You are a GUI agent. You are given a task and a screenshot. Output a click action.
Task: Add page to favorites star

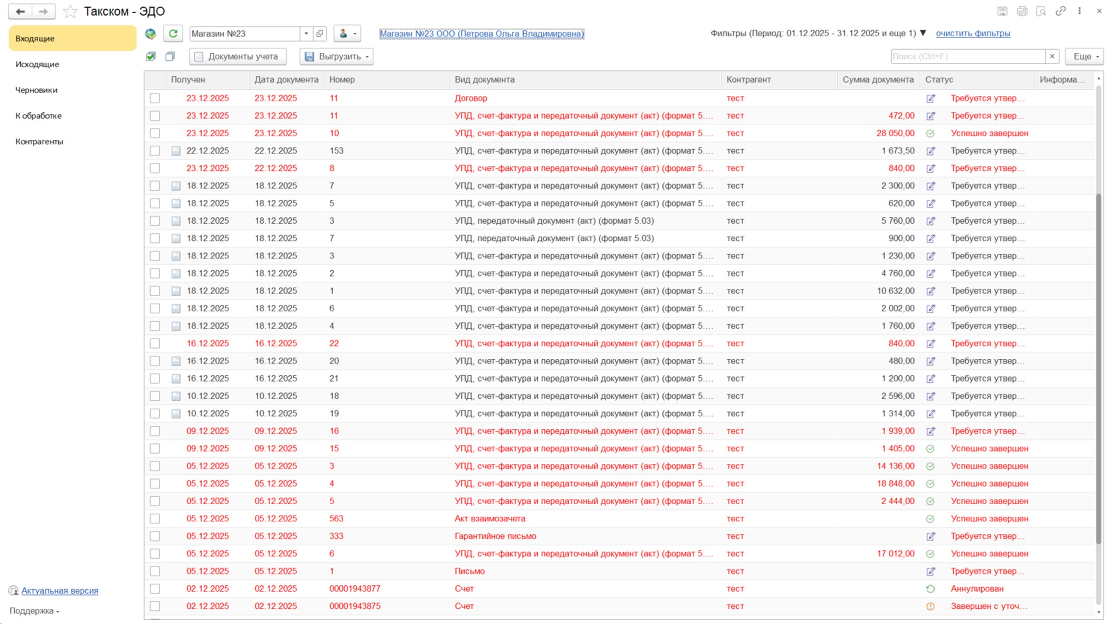[71, 11]
